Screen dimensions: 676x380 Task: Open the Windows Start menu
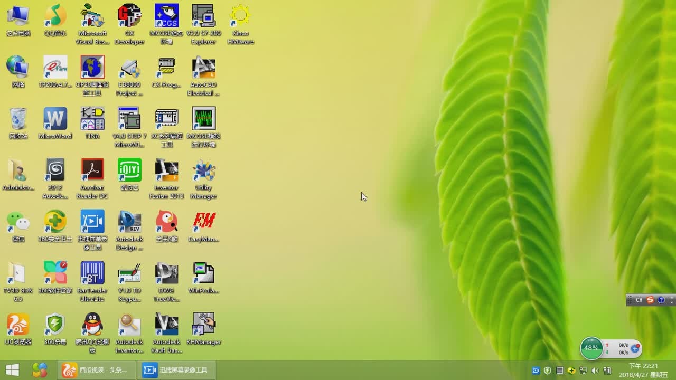pyautogui.click(x=12, y=370)
